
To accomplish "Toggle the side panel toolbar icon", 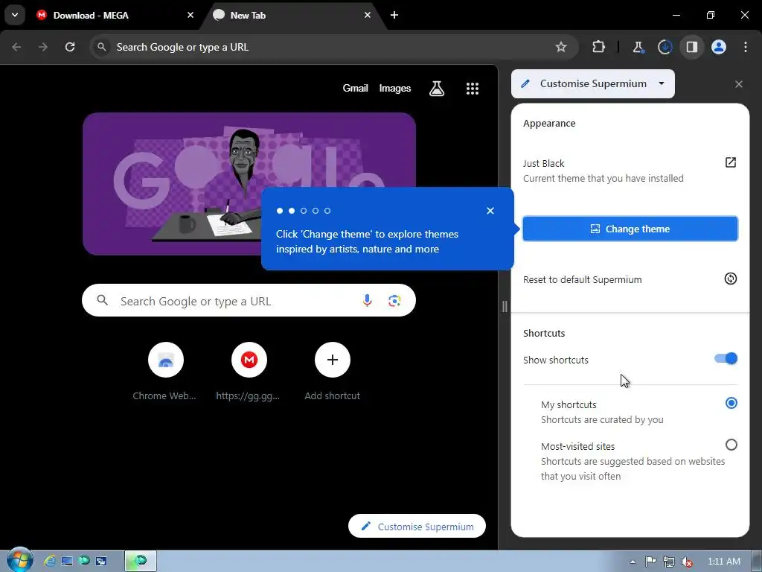I will (x=692, y=47).
